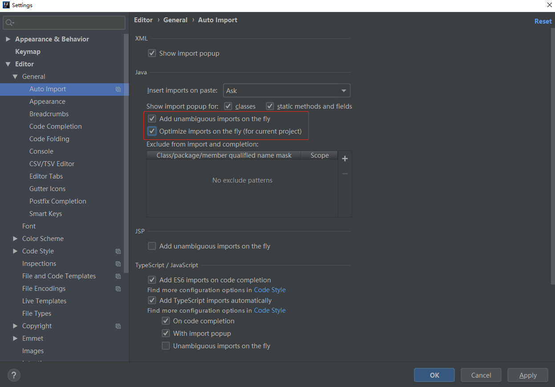This screenshot has height=387, width=555.
Task: Open Code Completion settings page
Action: click(x=56, y=126)
